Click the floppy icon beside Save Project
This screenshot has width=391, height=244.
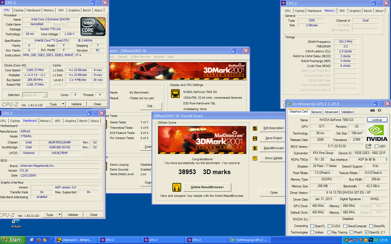255,138
